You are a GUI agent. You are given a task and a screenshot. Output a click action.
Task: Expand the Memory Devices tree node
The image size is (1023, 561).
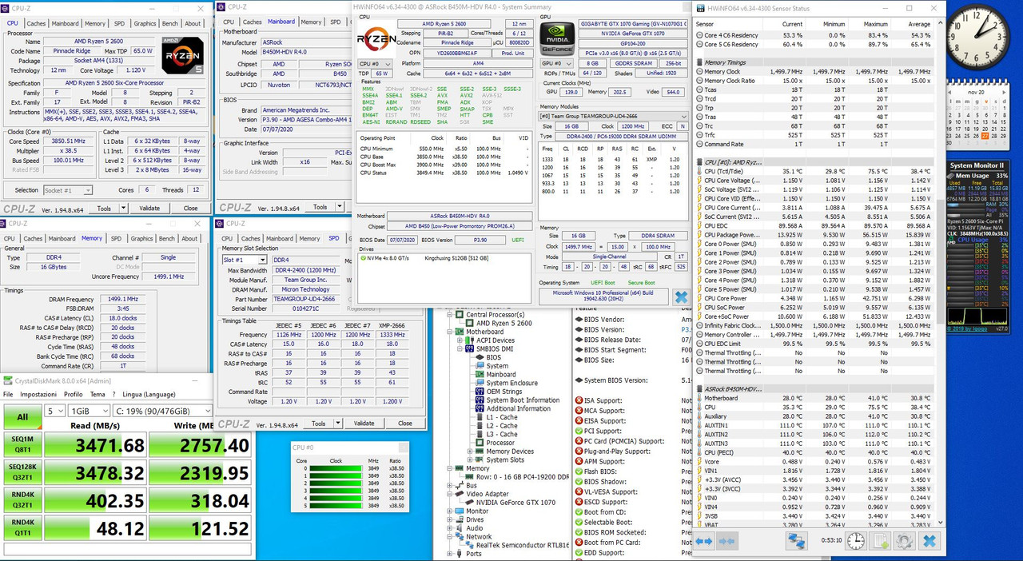tap(469, 452)
